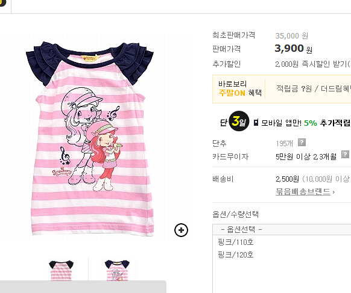Image resolution: width=351 pixels, height=293 pixels.
Task: Click the plus magnifier icon on product image
Action: 181,230
